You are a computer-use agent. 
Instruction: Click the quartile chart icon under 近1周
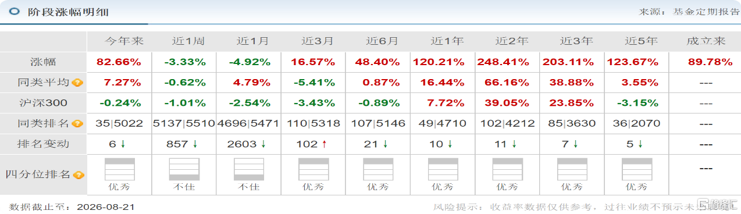point(184,169)
